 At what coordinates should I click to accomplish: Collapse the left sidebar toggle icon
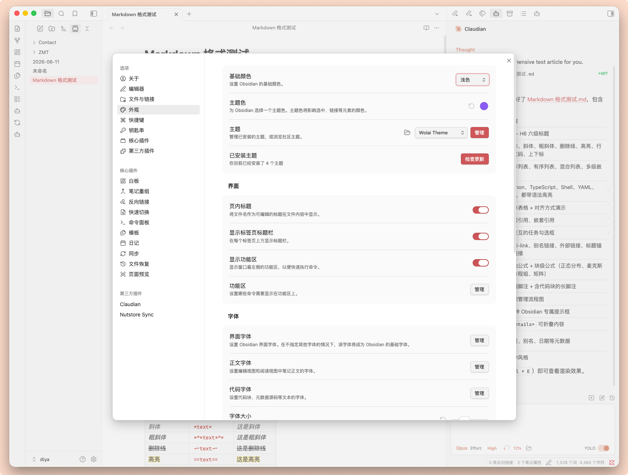tap(94, 14)
